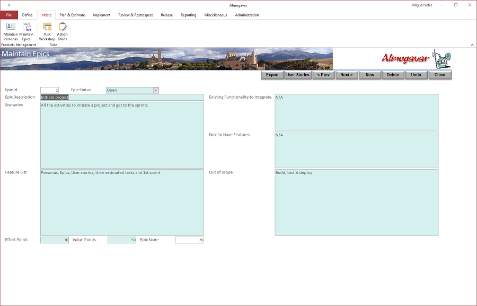Image resolution: width=477 pixels, height=306 pixels.
Task: Click the Value Points label
Action: point(84,240)
